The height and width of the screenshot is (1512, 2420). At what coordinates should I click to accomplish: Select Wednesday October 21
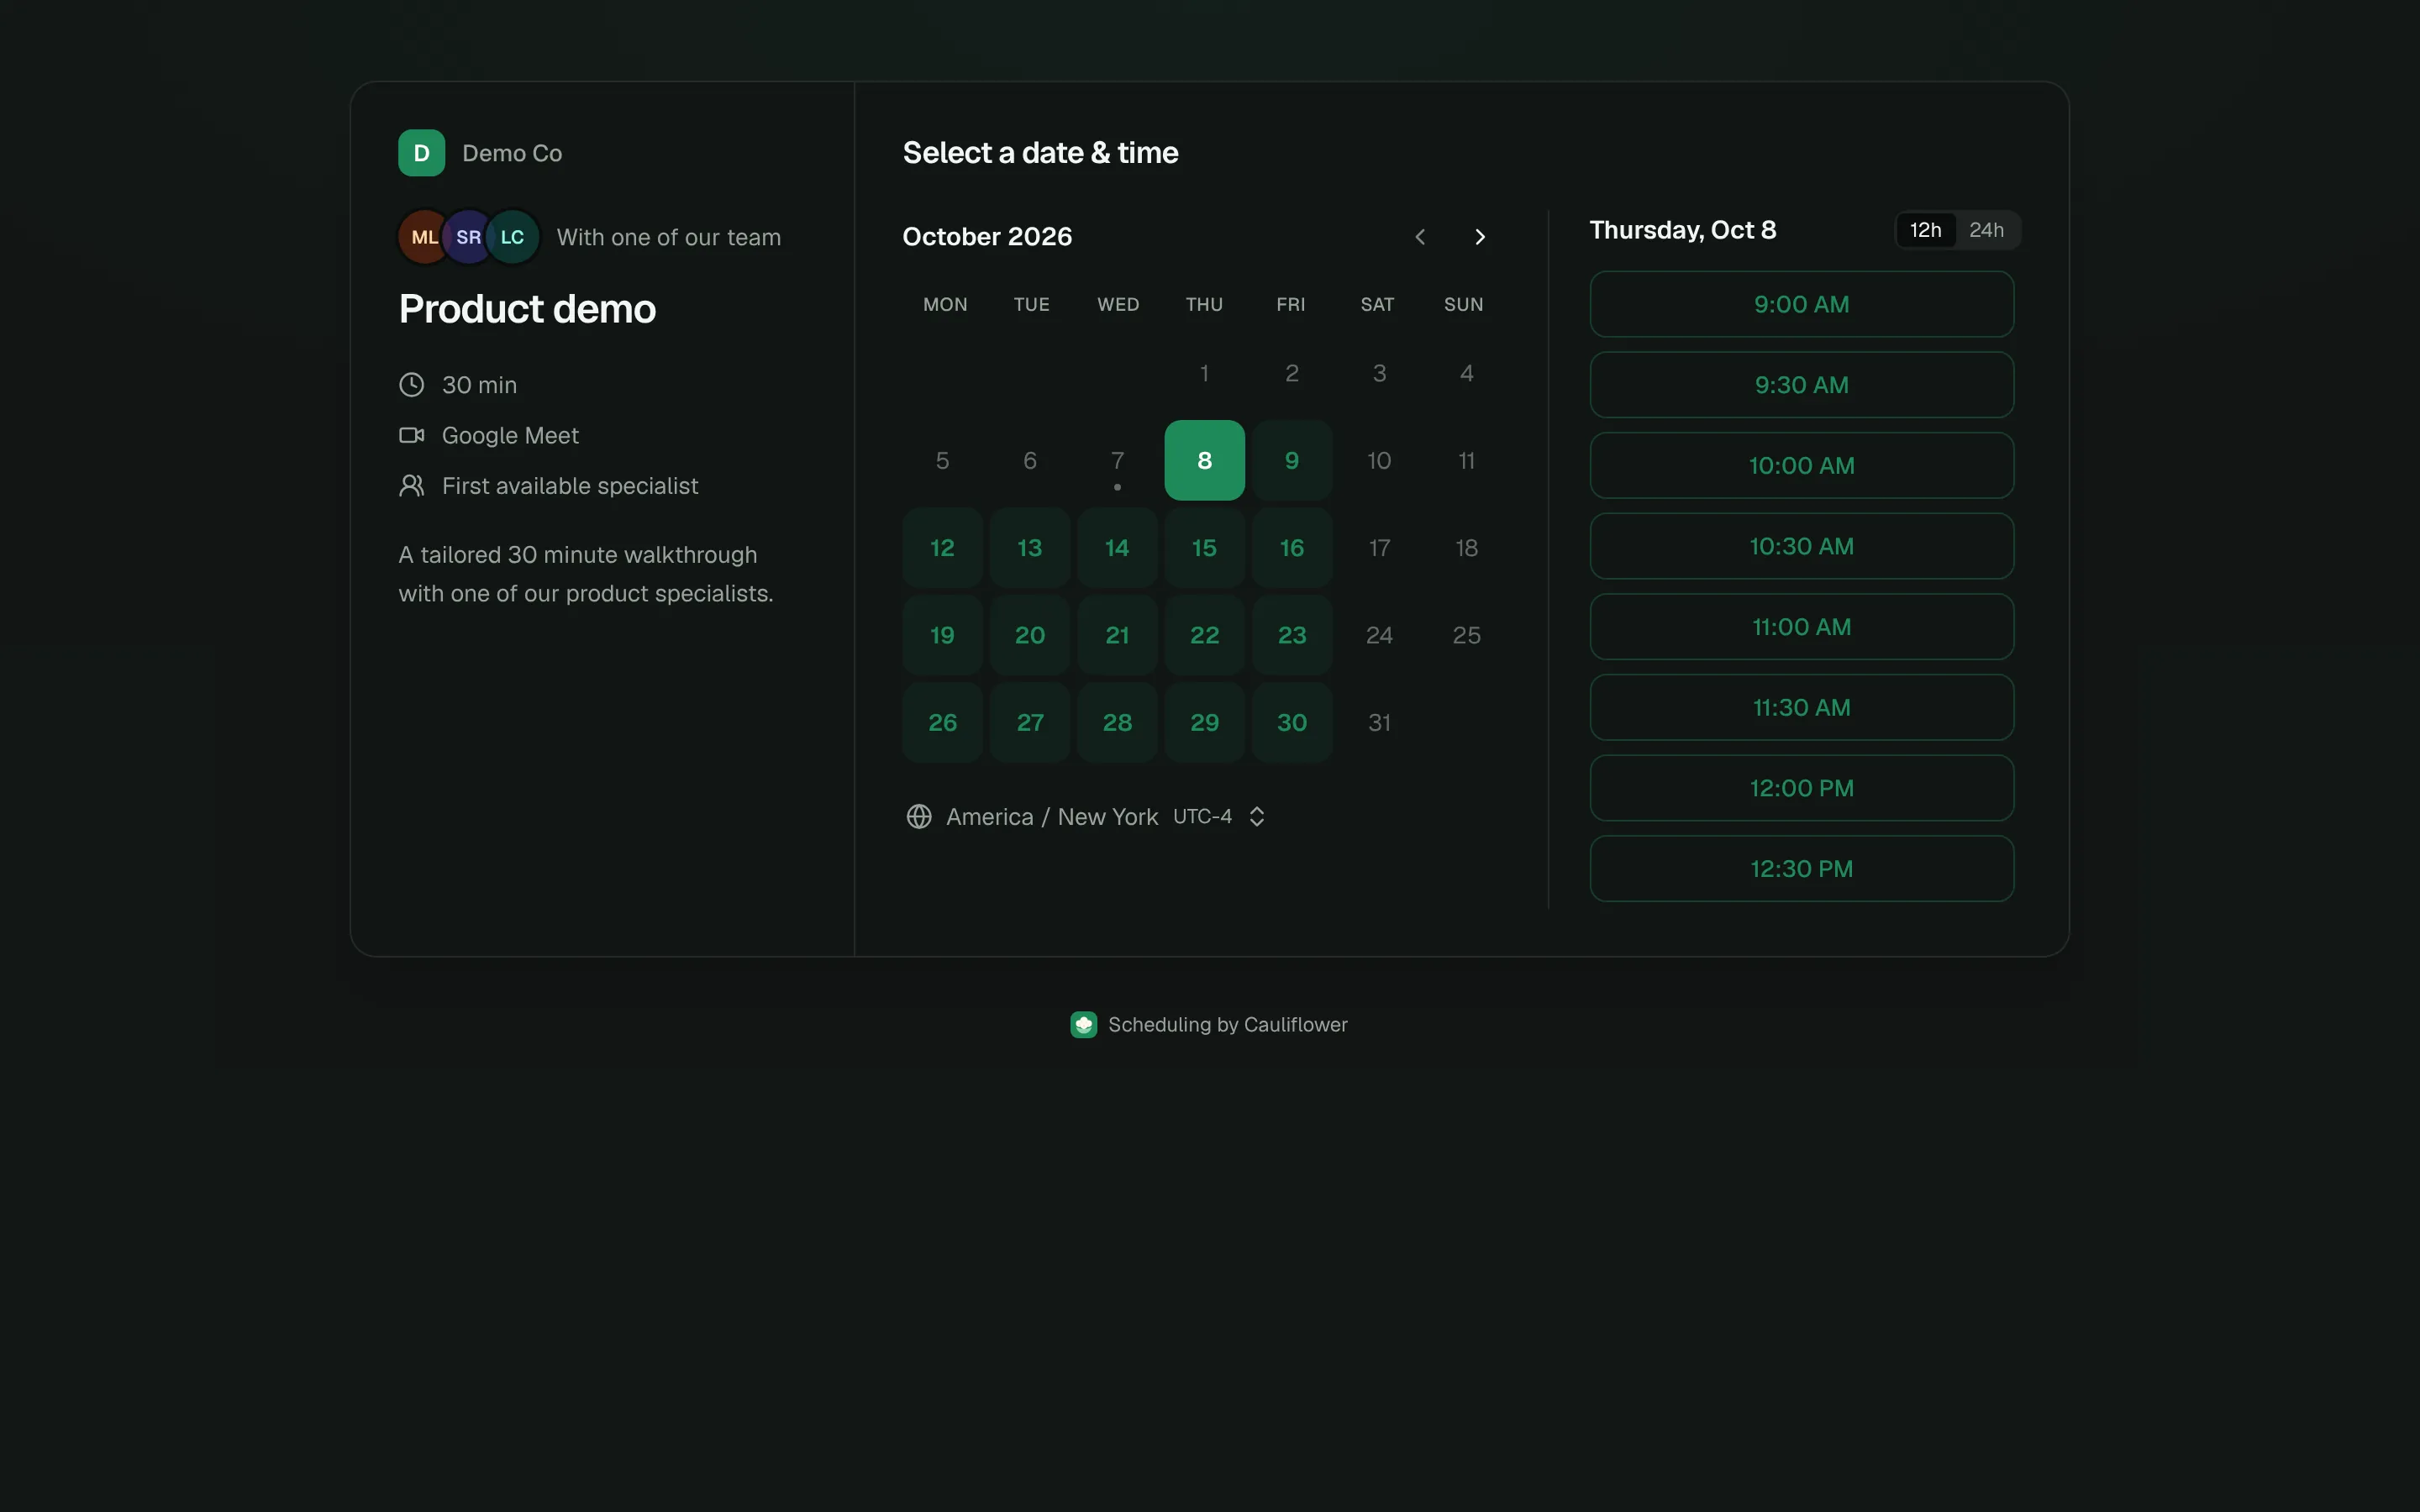pos(1117,635)
